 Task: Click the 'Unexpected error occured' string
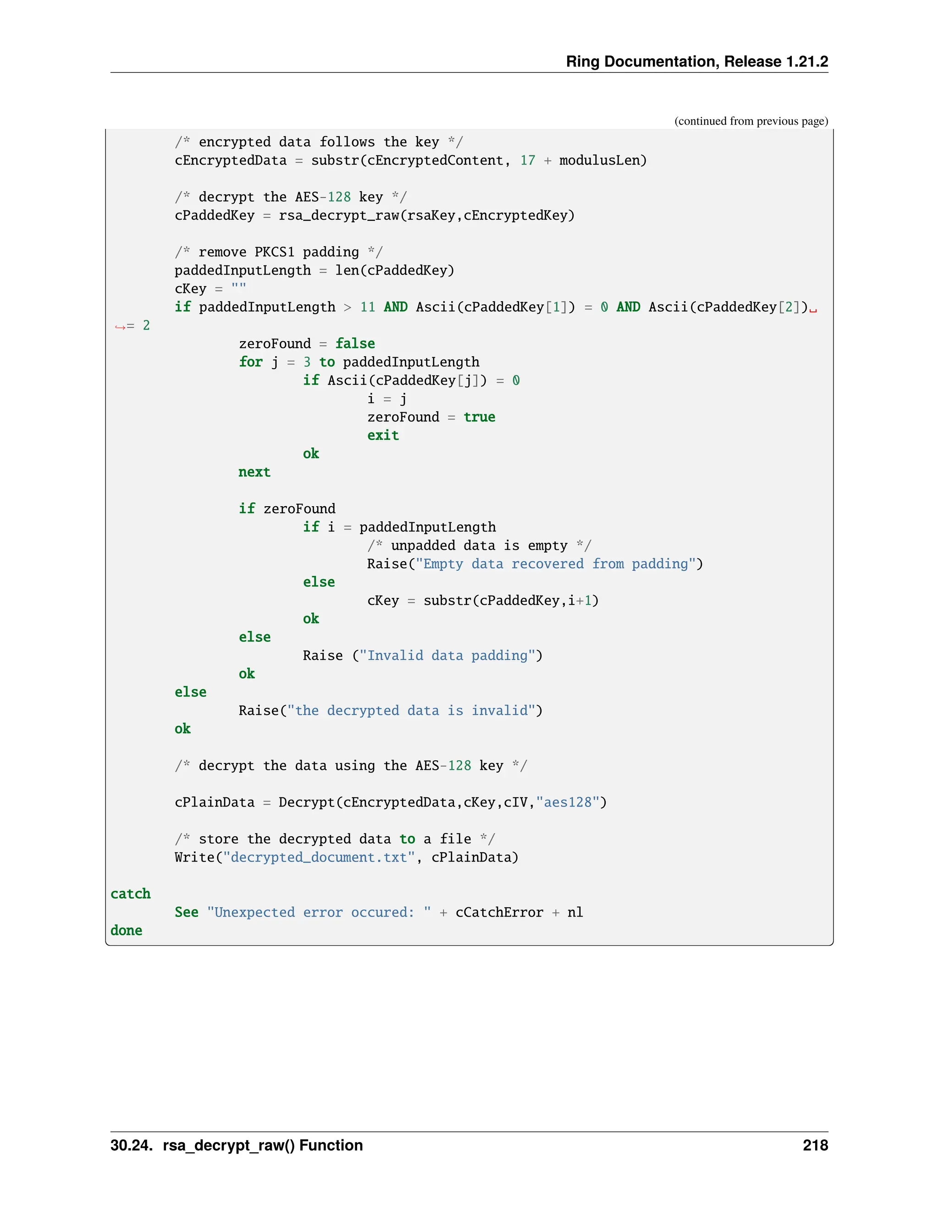coord(319,912)
